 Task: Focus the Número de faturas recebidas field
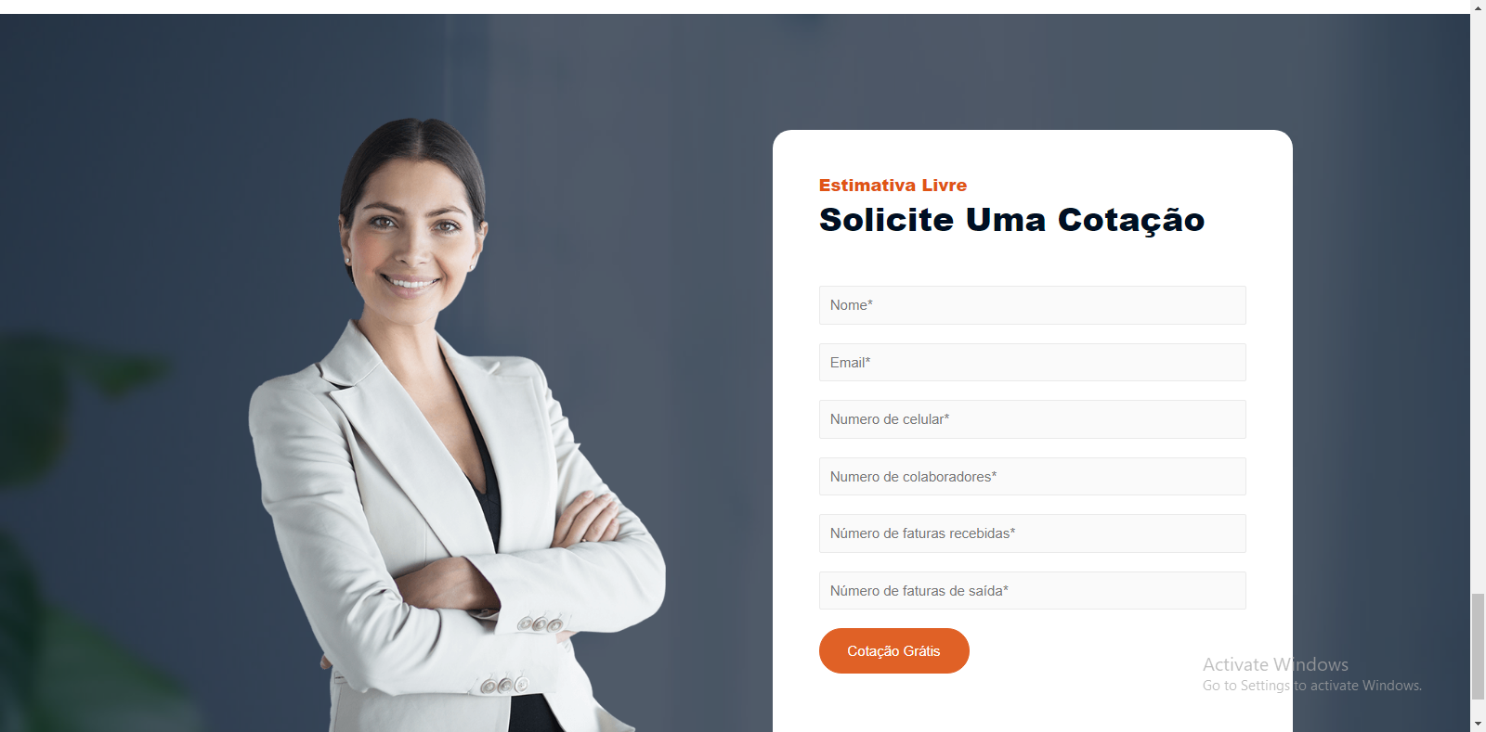tap(1032, 533)
